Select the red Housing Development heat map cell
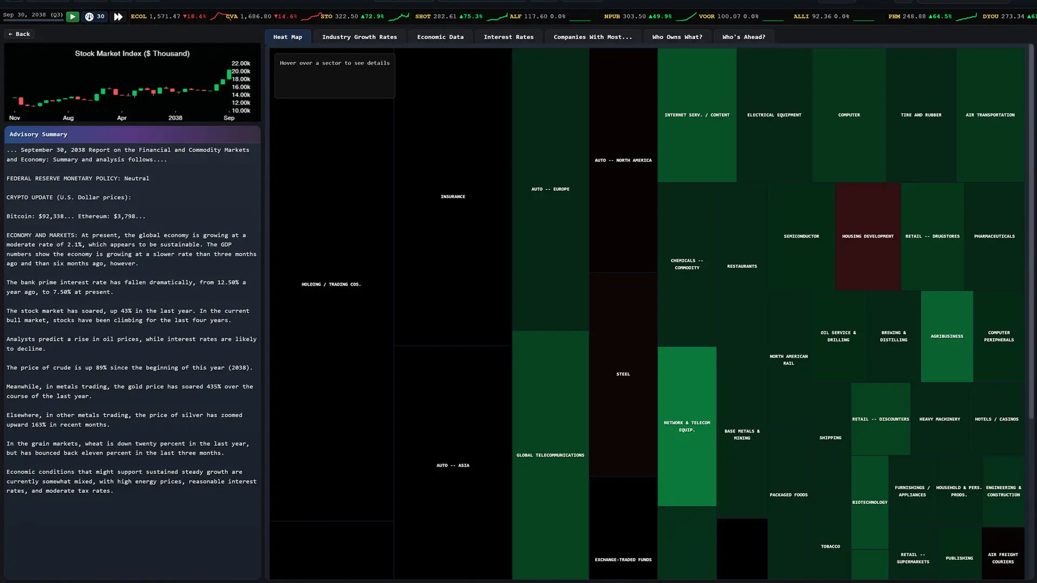The width and height of the screenshot is (1037, 583). tap(867, 236)
